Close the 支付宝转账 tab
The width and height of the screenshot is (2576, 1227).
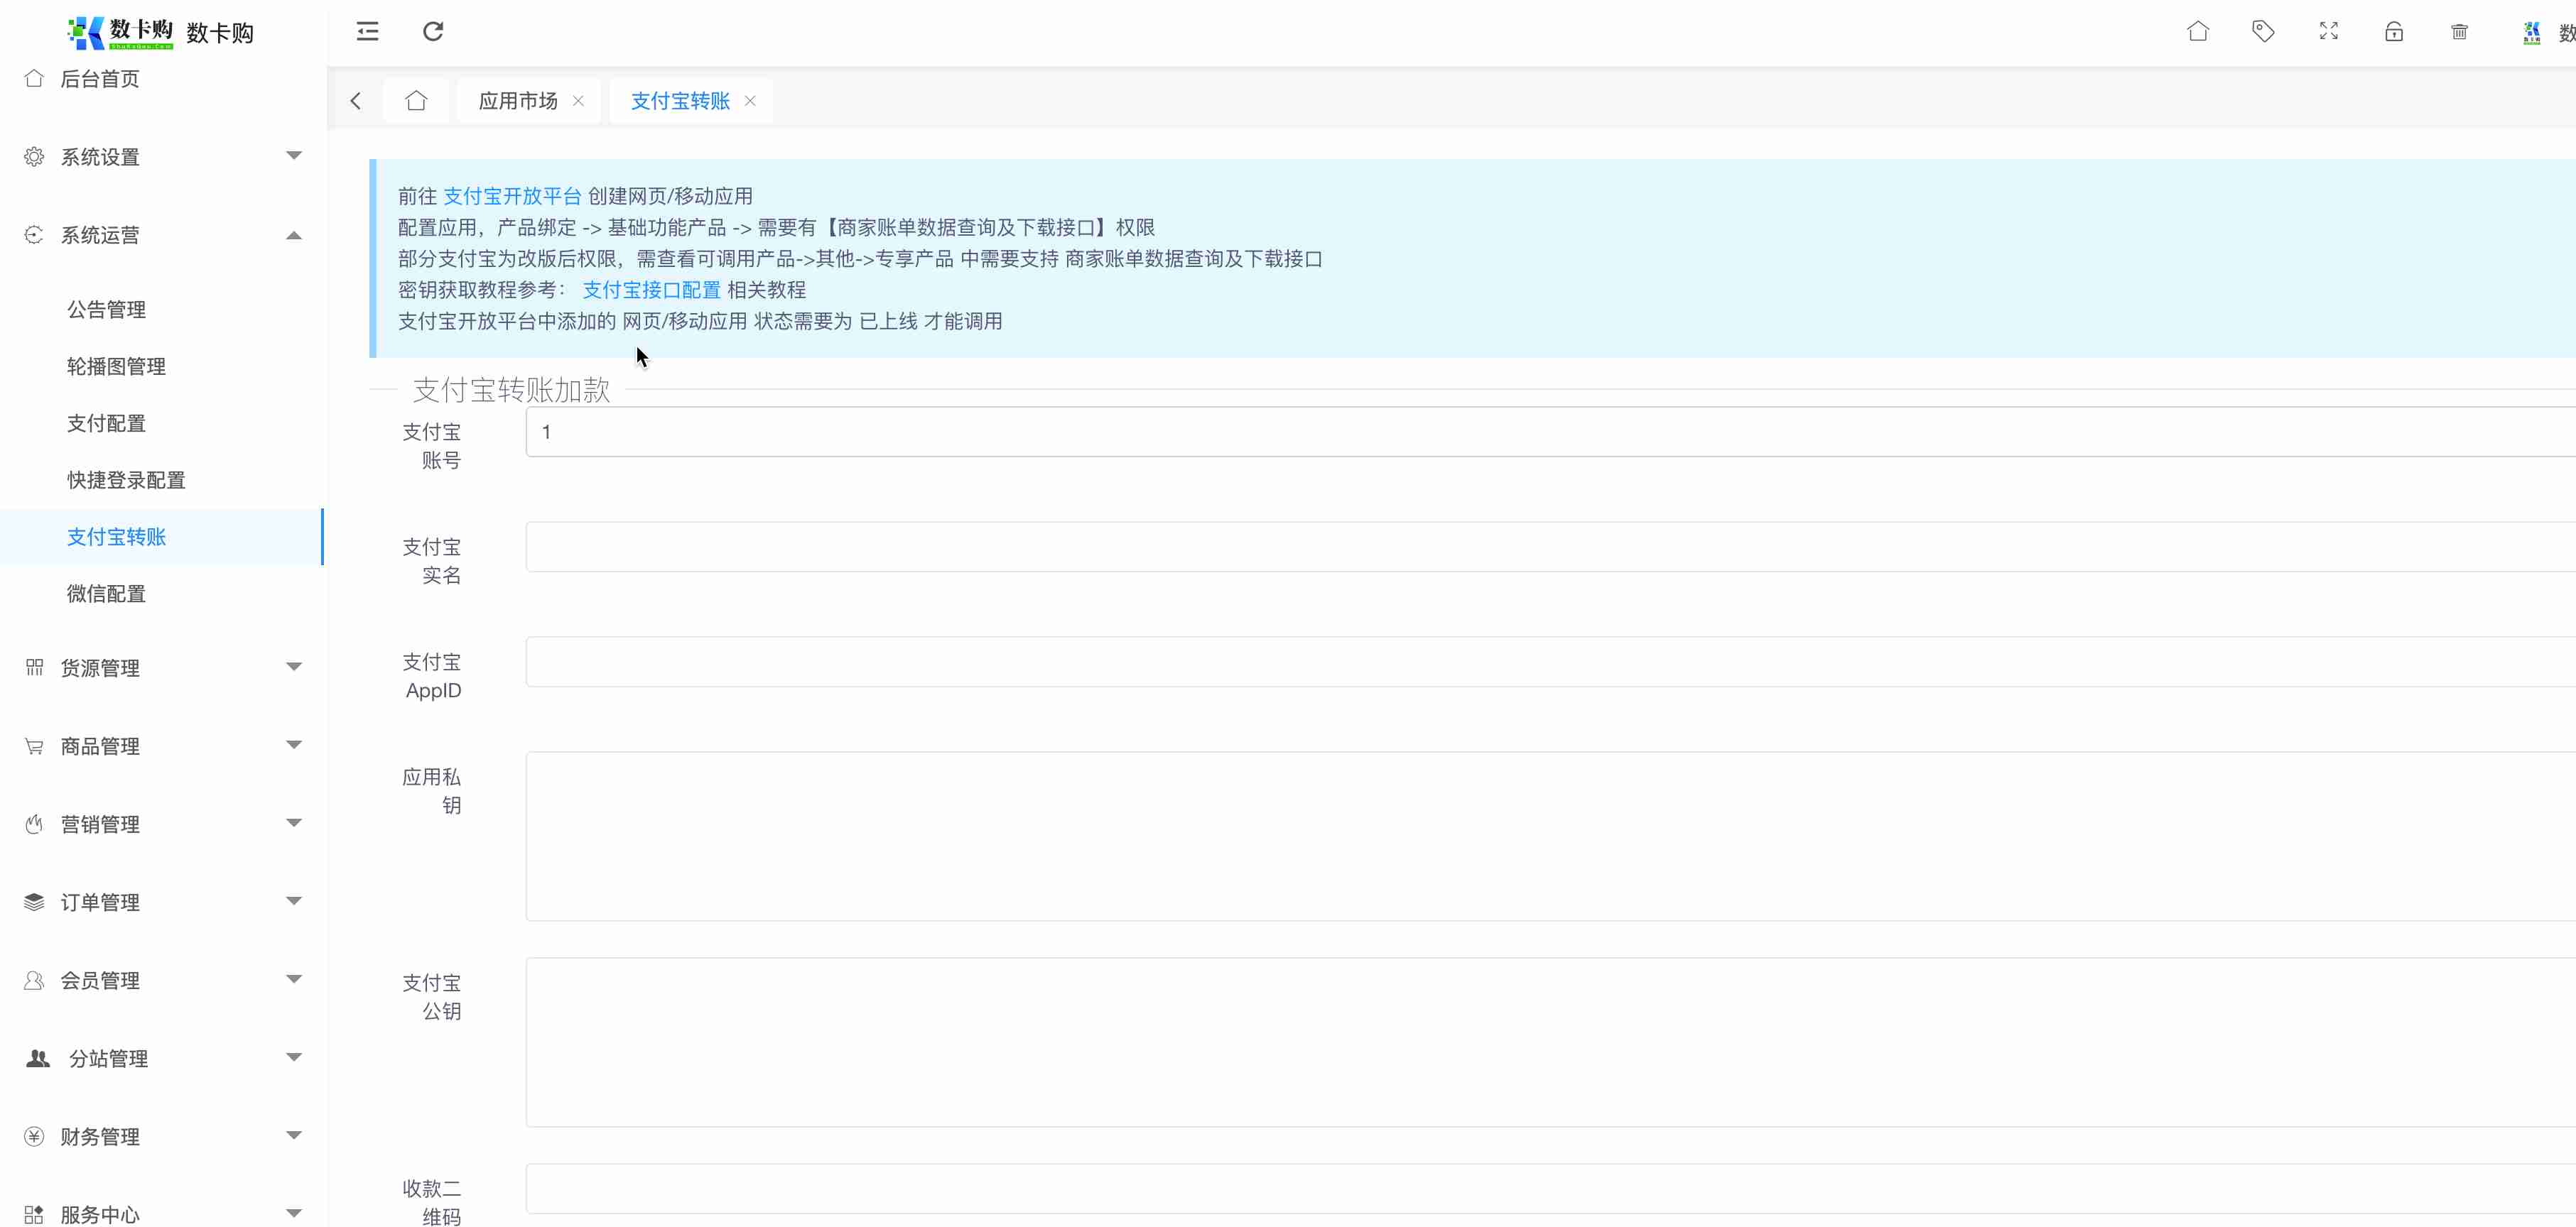coord(750,101)
